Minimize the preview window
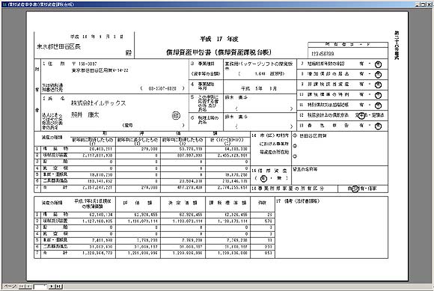Screen dimensions: 434x291 (x=418, y=4)
